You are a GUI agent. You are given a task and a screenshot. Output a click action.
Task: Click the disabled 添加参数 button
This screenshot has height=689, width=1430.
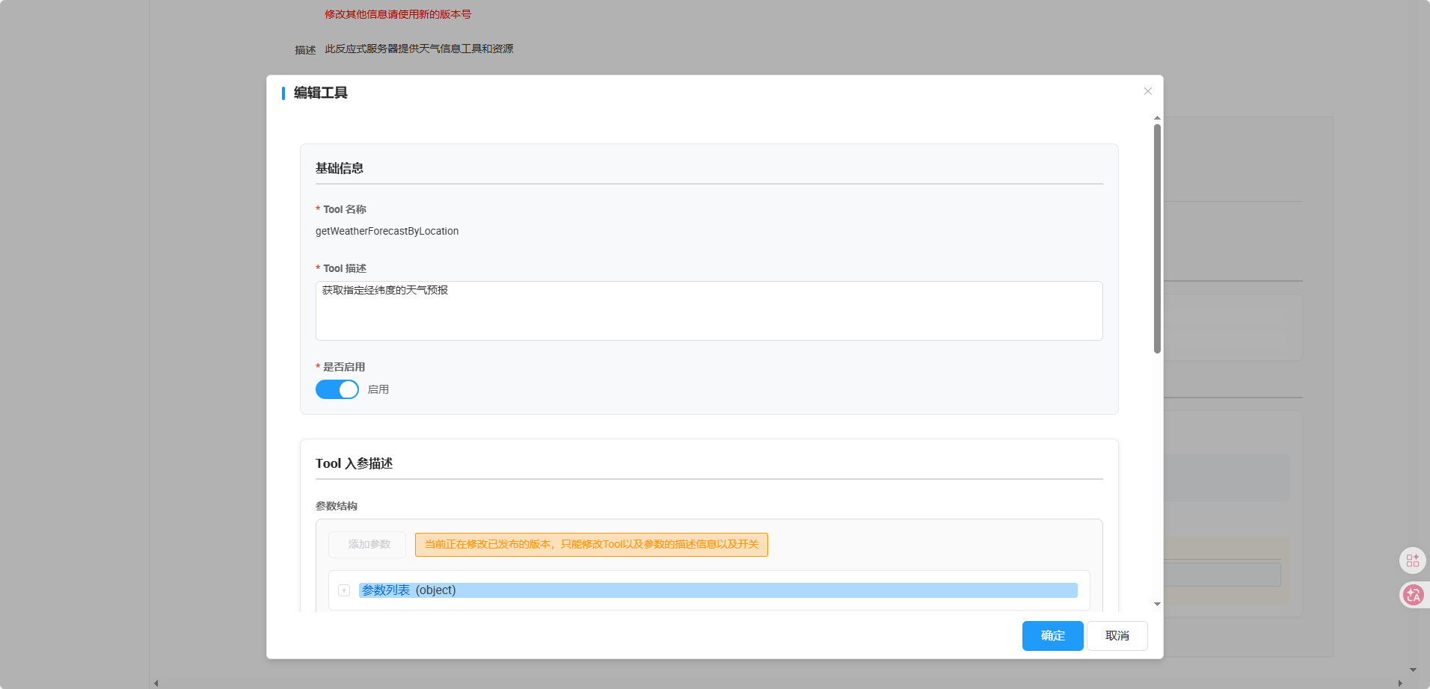(x=367, y=545)
